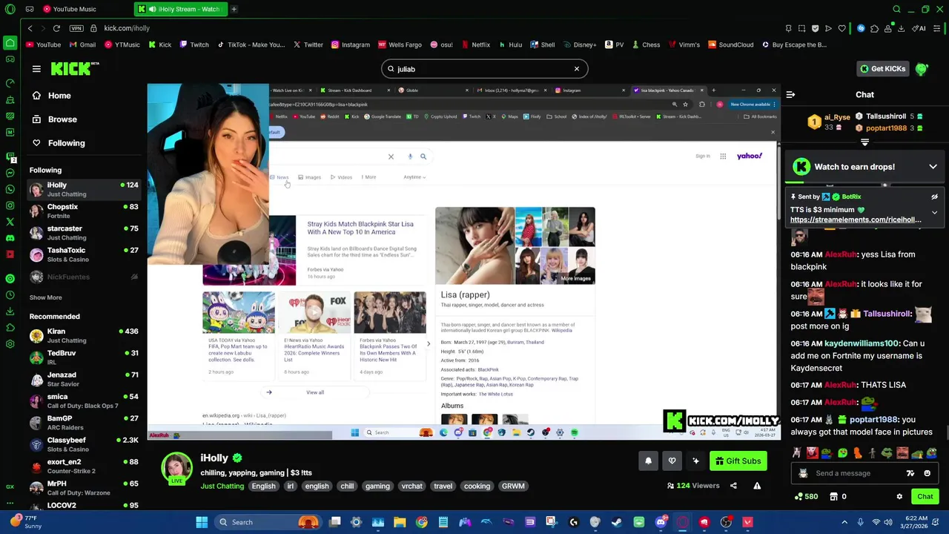
Task: Reload the page
Action: point(56,28)
